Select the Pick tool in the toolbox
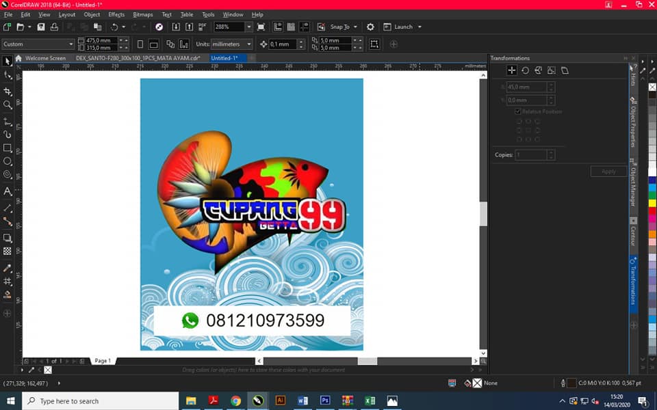 pyautogui.click(x=7, y=61)
